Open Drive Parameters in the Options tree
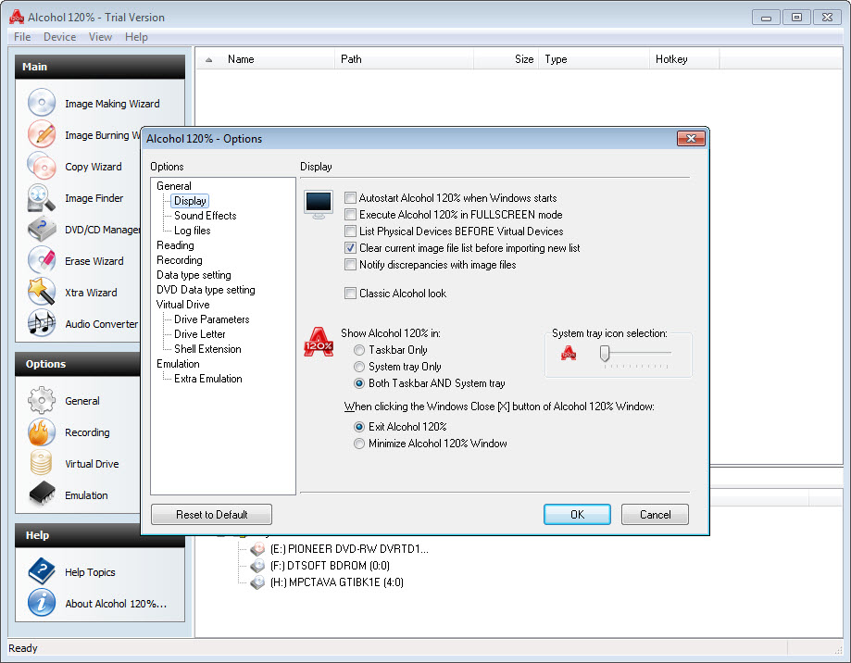The width and height of the screenshot is (851, 663). pos(212,319)
